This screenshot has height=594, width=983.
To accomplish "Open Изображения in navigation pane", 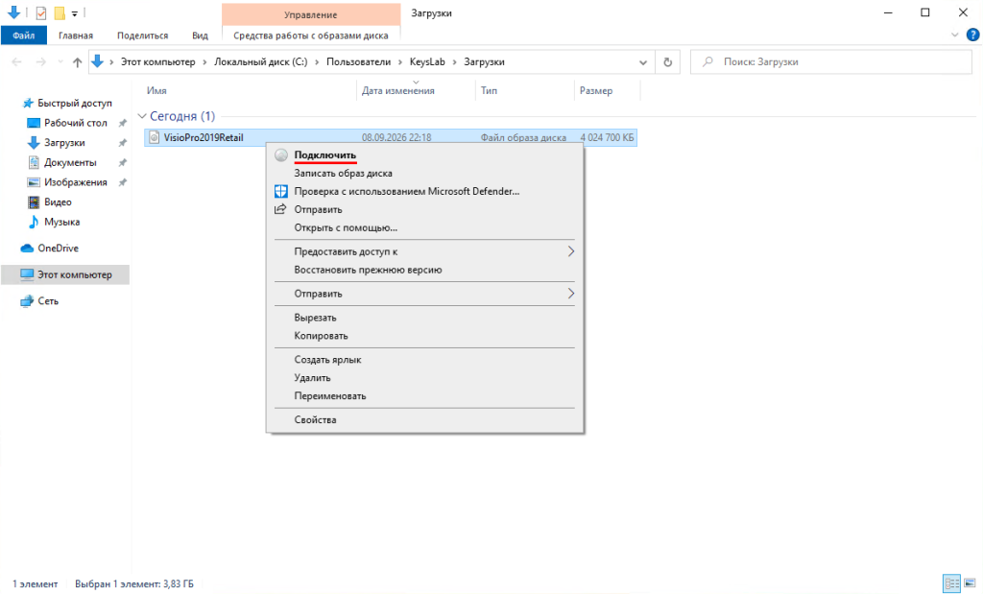I will point(76,182).
